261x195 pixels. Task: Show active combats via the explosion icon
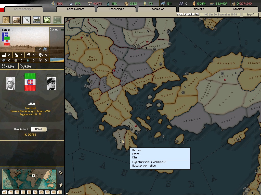coord(47,20)
